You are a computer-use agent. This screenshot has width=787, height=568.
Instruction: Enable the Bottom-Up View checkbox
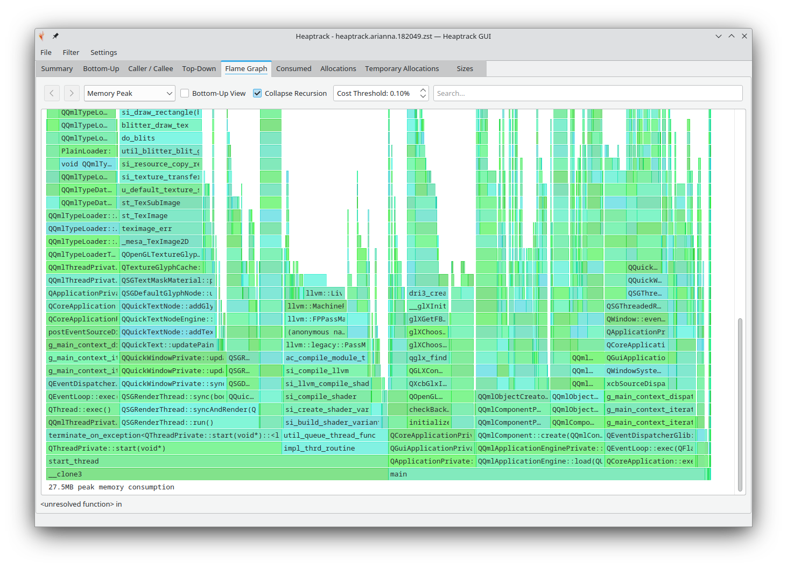click(x=185, y=93)
